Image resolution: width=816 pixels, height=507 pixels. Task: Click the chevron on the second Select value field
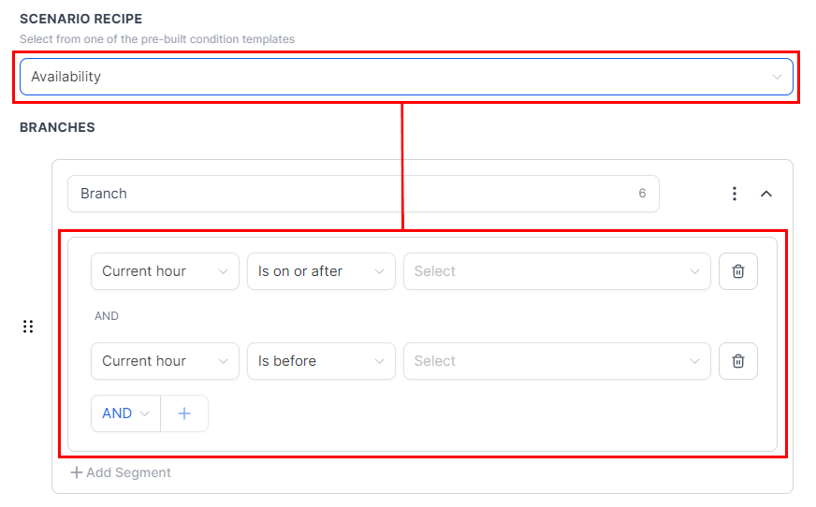click(694, 361)
